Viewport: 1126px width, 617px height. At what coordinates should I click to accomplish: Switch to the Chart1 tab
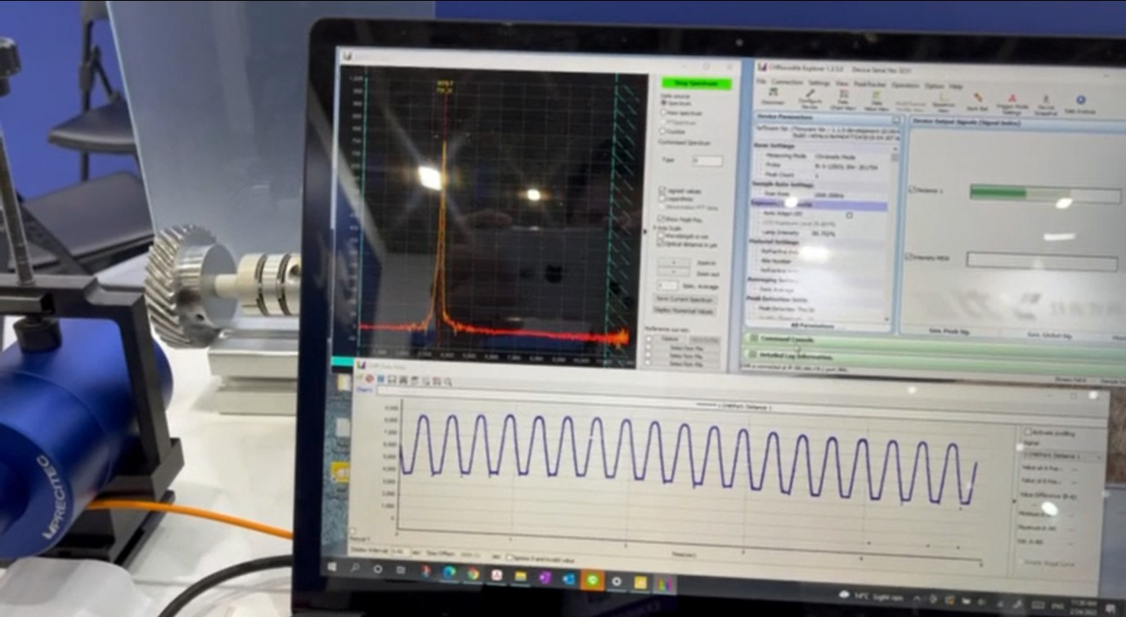pos(365,390)
